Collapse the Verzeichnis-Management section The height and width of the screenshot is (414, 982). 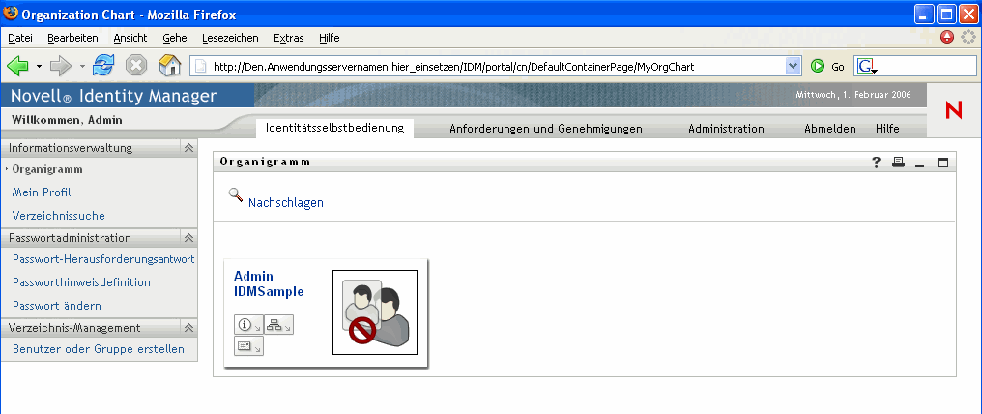pyautogui.click(x=188, y=328)
